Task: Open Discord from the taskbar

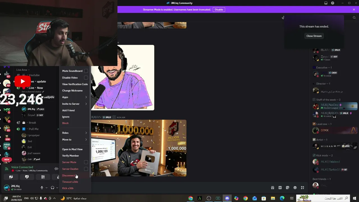Action: 227,198
